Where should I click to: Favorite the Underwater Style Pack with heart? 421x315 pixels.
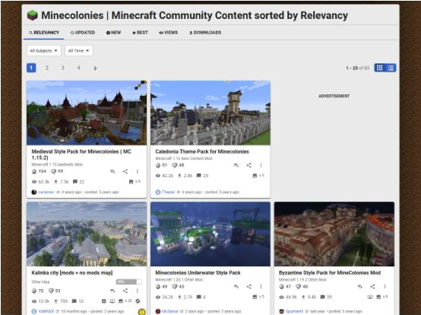coord(175,287)
